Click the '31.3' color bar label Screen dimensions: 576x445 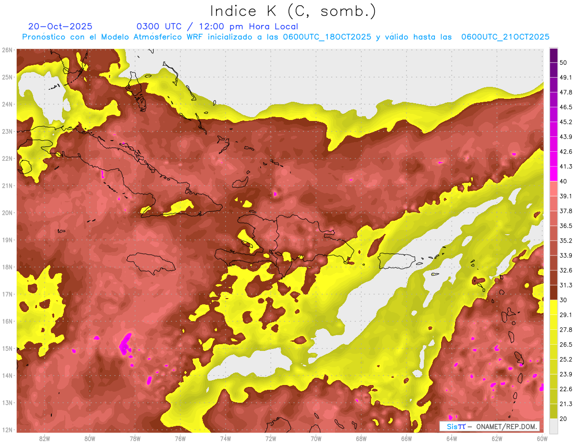(566, 285)
